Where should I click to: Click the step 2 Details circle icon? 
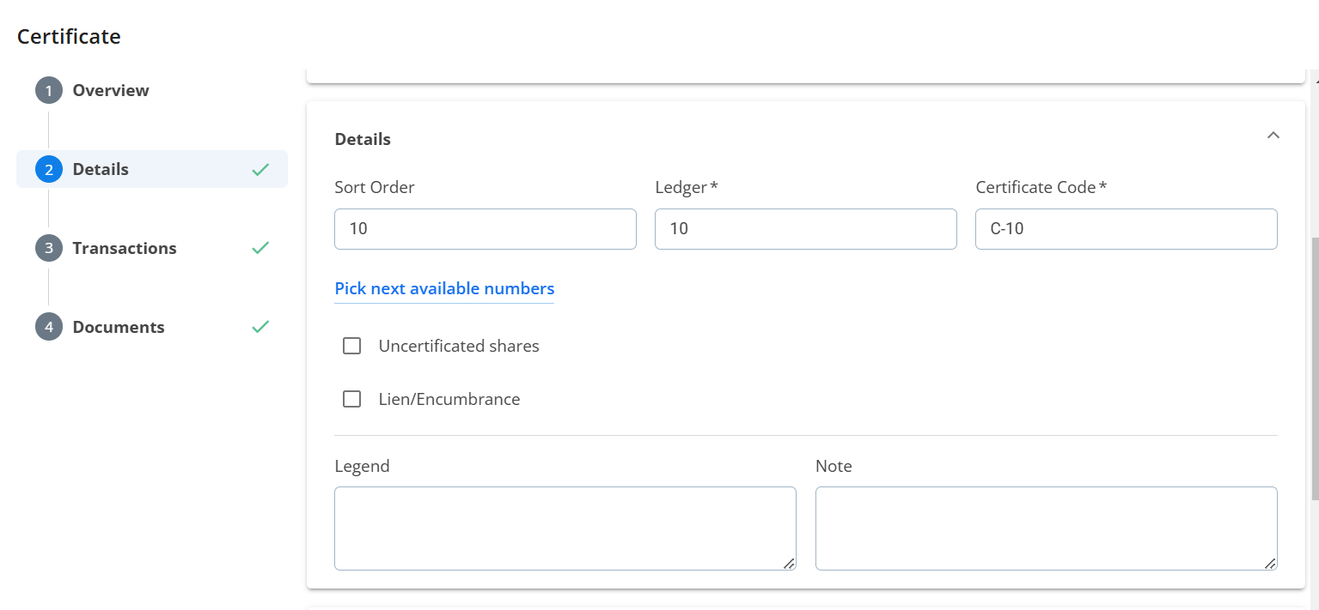49,170
